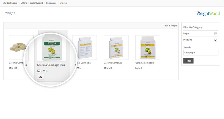Image resolution: width=224 pixels, height=119 pixels.
Task: Click Garcinia Cambogia title under fourth bottle
Action: tap(113, 63)
